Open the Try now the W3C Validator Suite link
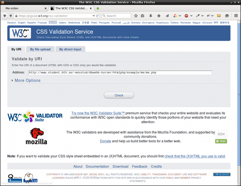This screenshot has width=241, height=186. 98,113
